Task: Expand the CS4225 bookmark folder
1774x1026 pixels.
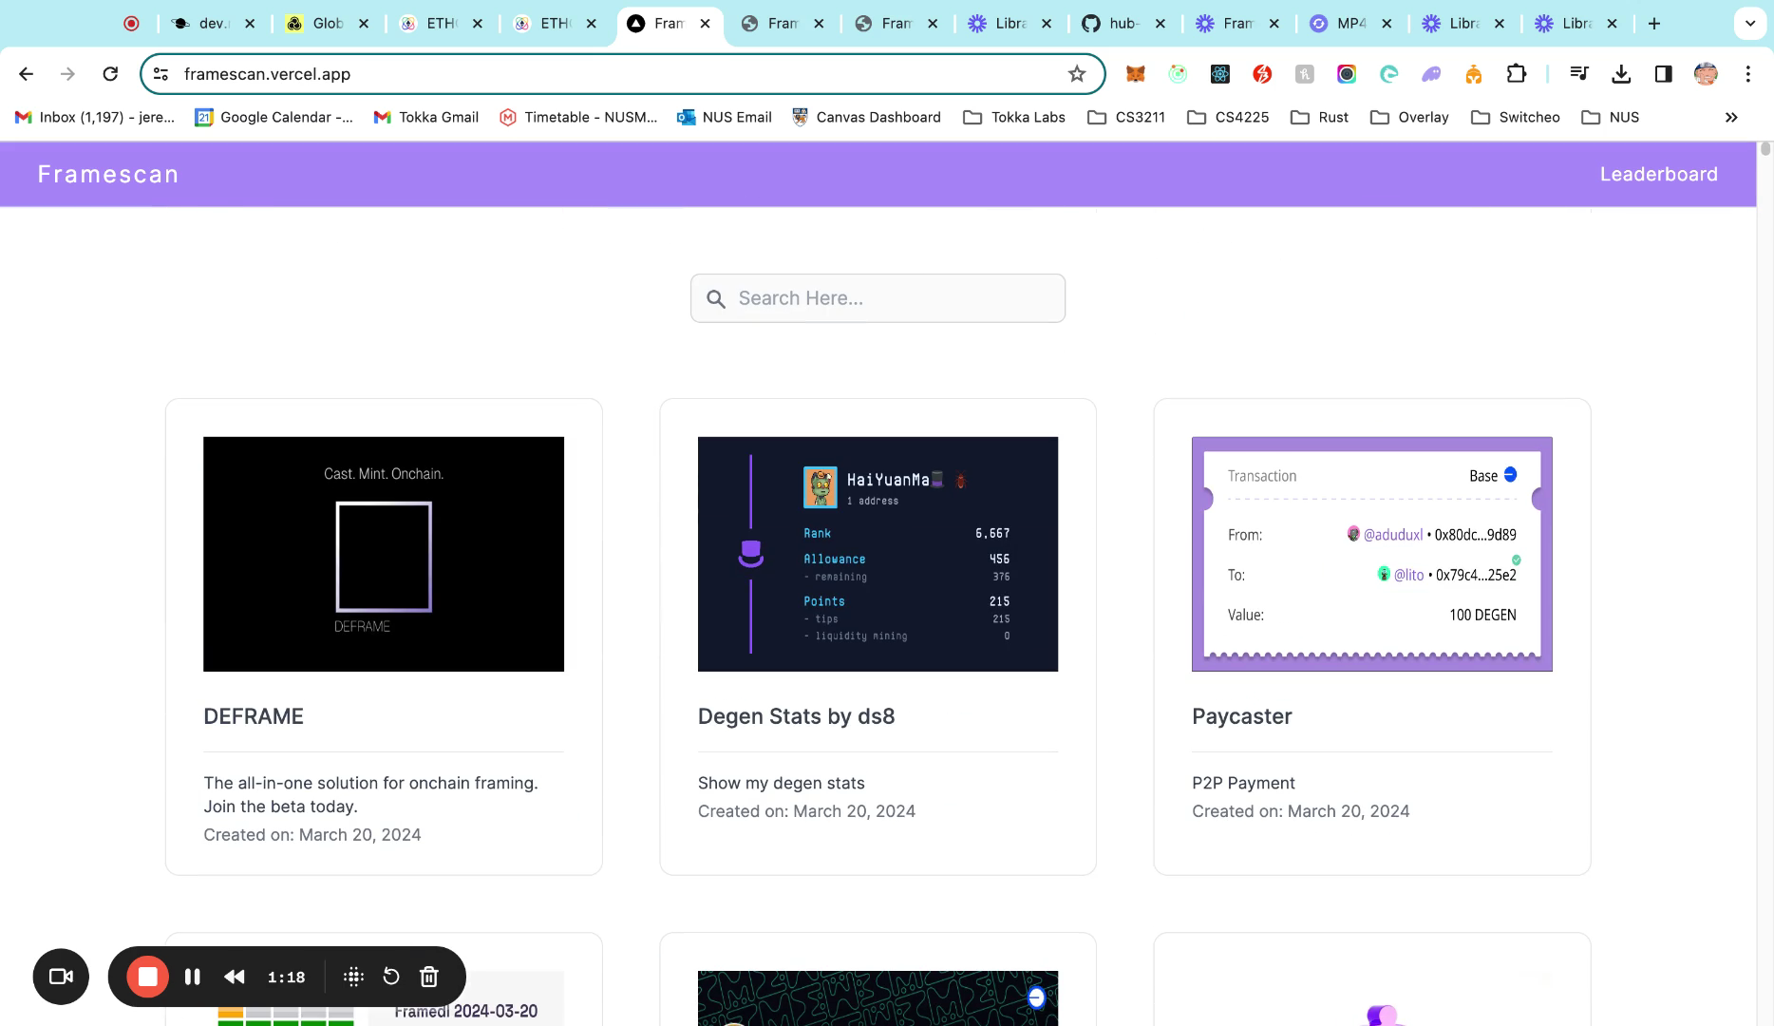Action: 1228,117
